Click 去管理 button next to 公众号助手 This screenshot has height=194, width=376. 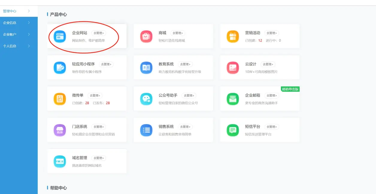click(x=189, y=96)
